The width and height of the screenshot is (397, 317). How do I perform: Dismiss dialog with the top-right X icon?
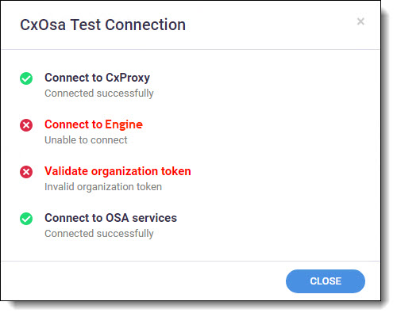[x=360, y=21]
